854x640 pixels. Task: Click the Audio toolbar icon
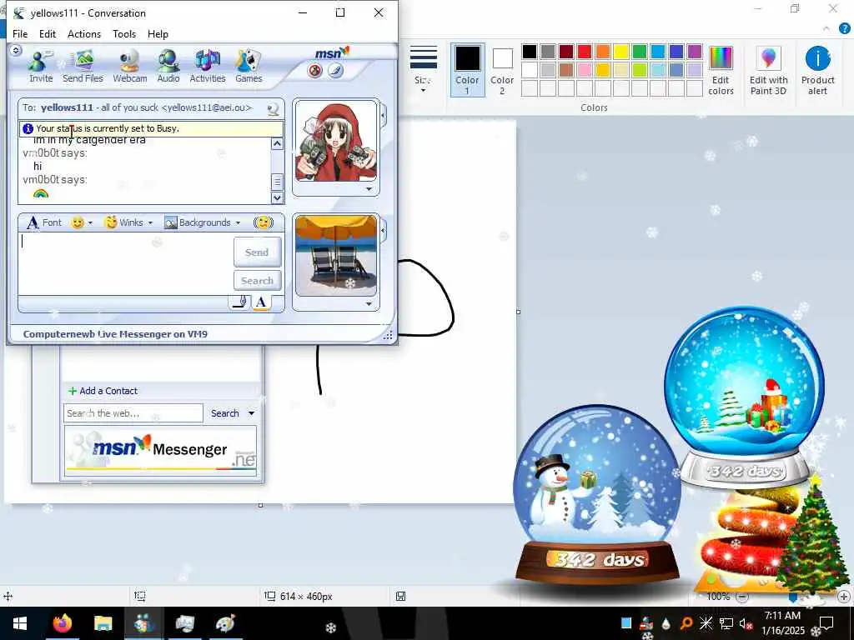[x=168, y=67]
